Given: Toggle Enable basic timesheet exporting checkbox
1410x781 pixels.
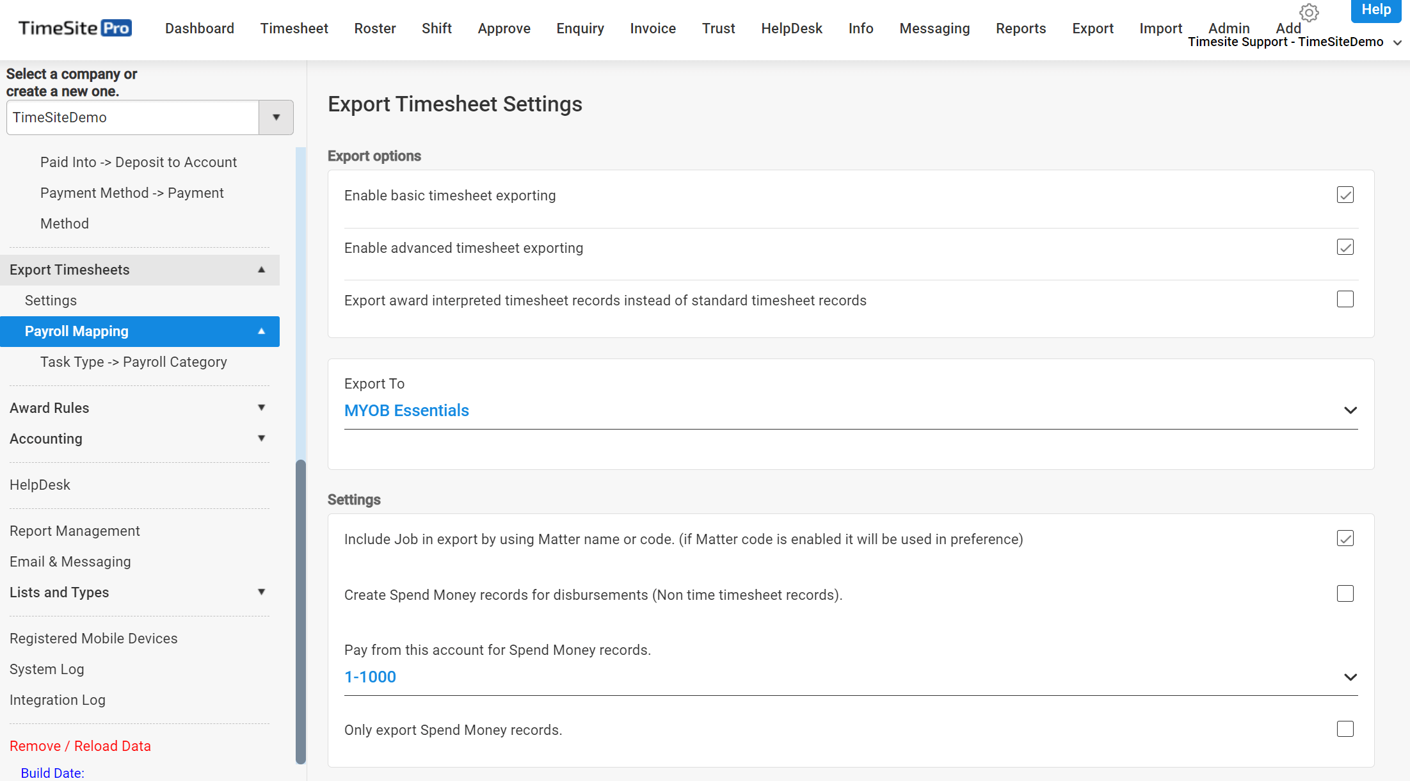Looking at the screenshot, I should coord(1345,195).
